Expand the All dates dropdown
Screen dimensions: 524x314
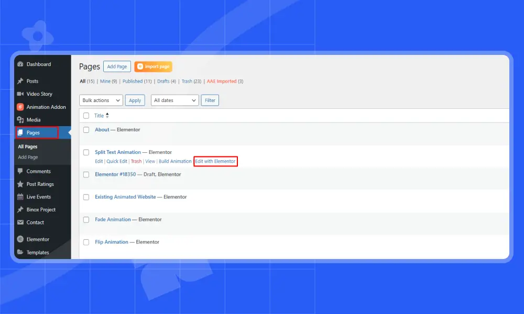tap(174, 100)
